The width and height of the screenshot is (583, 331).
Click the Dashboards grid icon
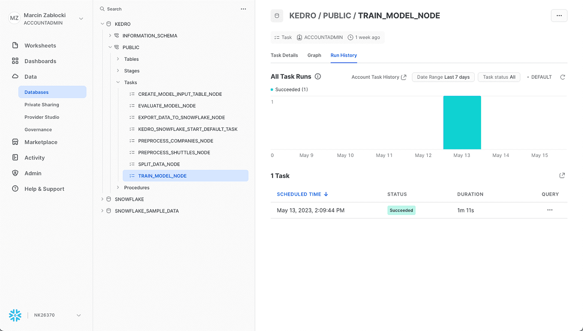click(15, 61)
